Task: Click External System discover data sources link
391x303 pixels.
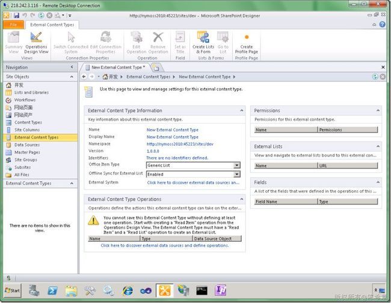Action: click(193, 182)
